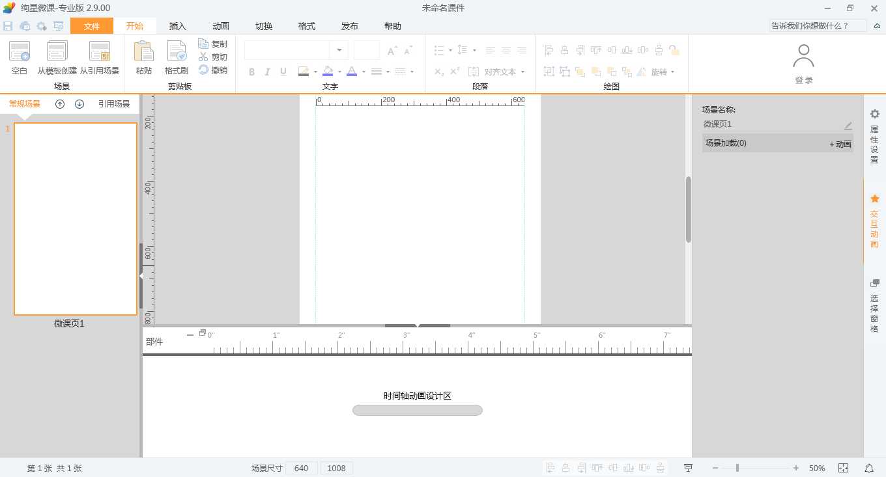Screen dimensions: 886x477
Task: Move scene down with down-arrow icon
Action: pyautogui.click(x=79, y=104)
